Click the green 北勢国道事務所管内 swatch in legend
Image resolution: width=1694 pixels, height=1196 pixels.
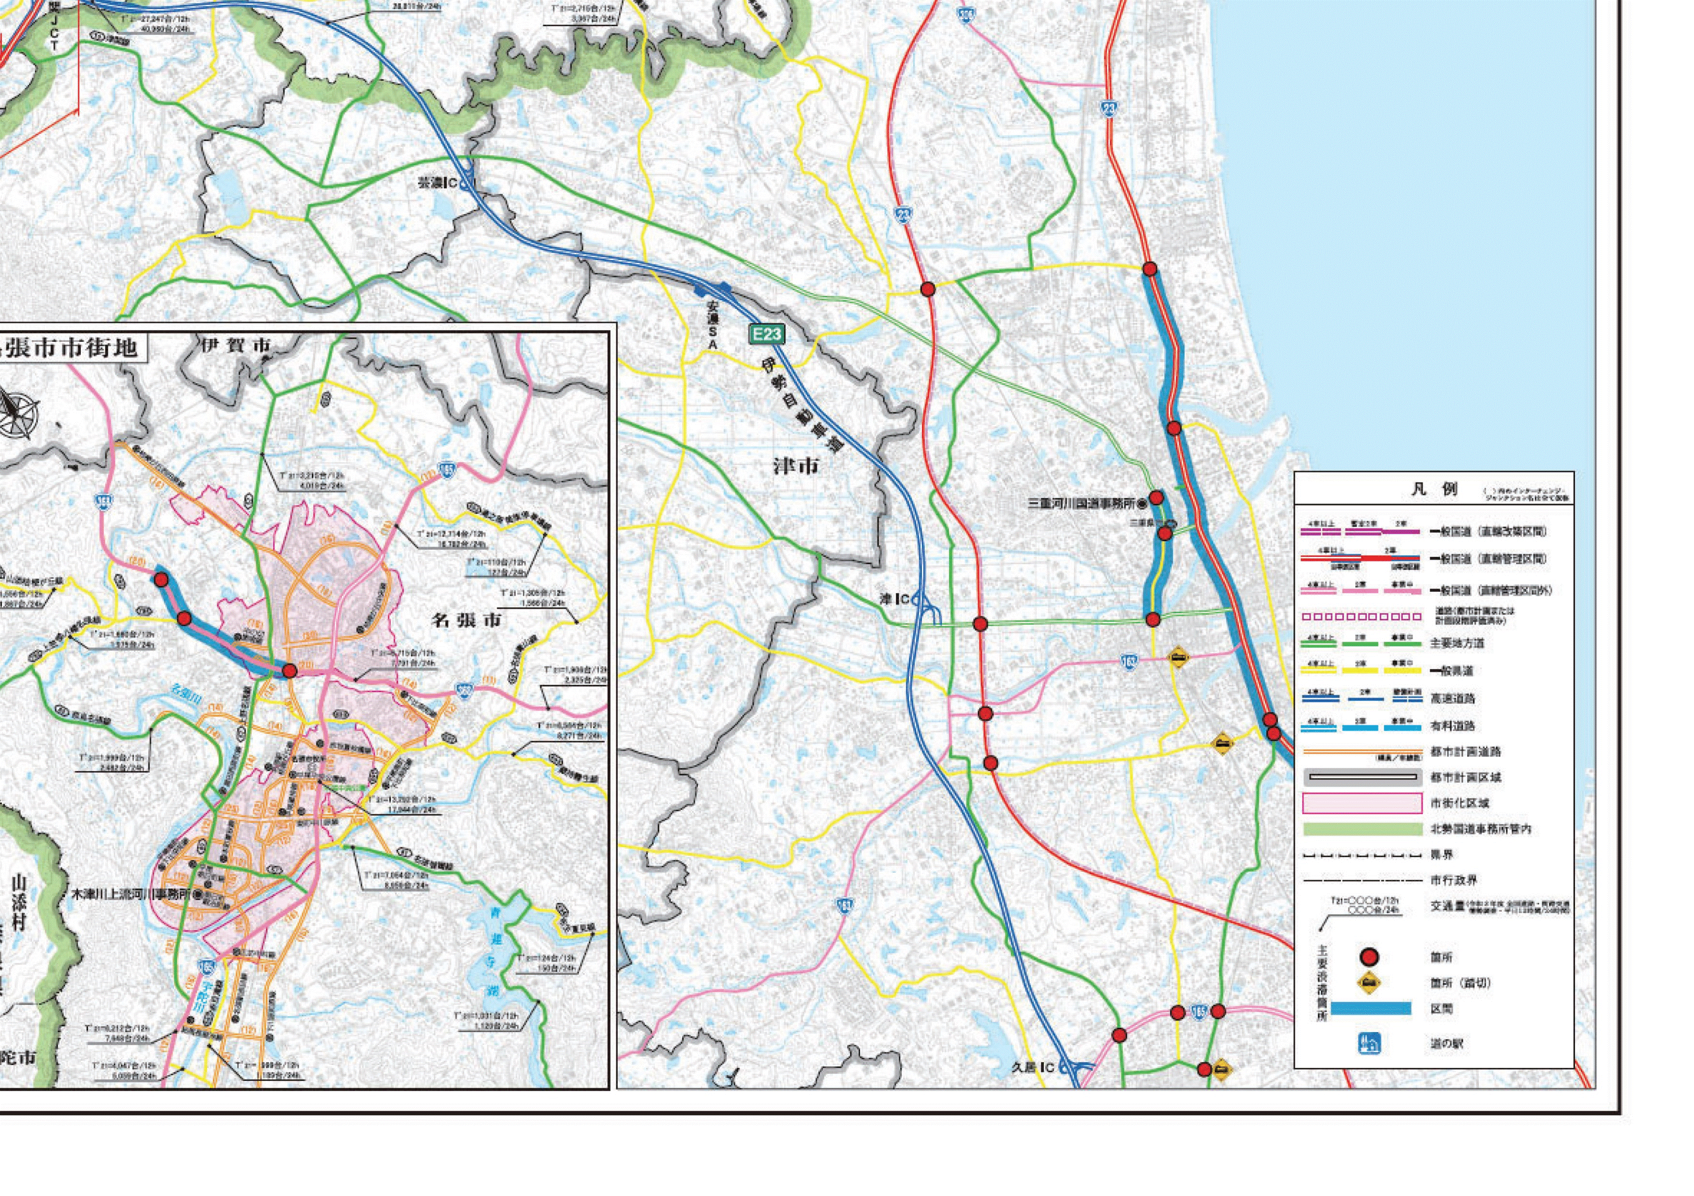1362,830
